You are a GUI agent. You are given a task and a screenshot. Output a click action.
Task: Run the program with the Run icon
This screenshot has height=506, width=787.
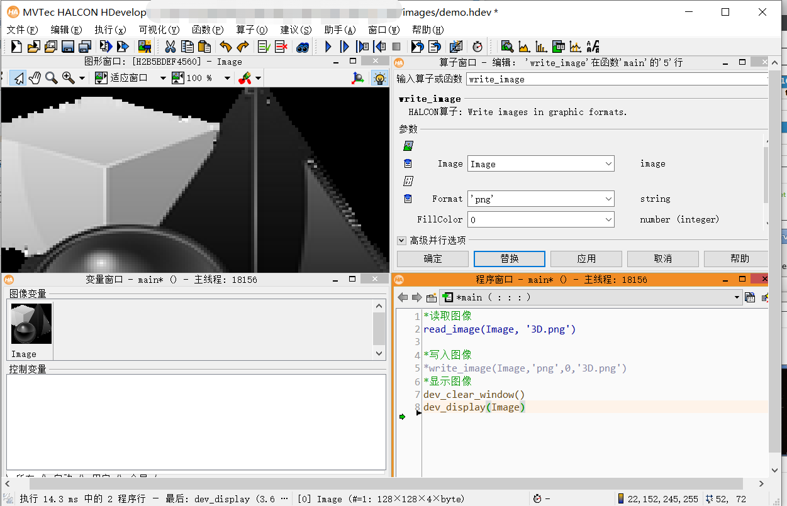tap(328, 46)
